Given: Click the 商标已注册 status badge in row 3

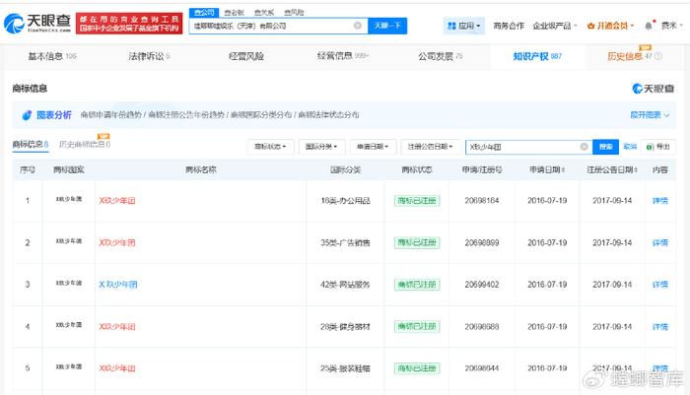Looking at the screenshot, I should click(x=417, y=285).
